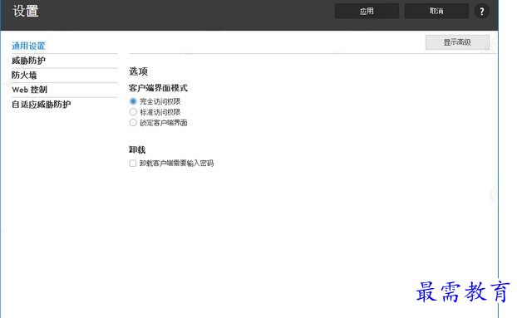The image size is (517, 318).
Task: Click the 取消 (Cancel) button
Action: pyautogui.click(x=436, y=11)
